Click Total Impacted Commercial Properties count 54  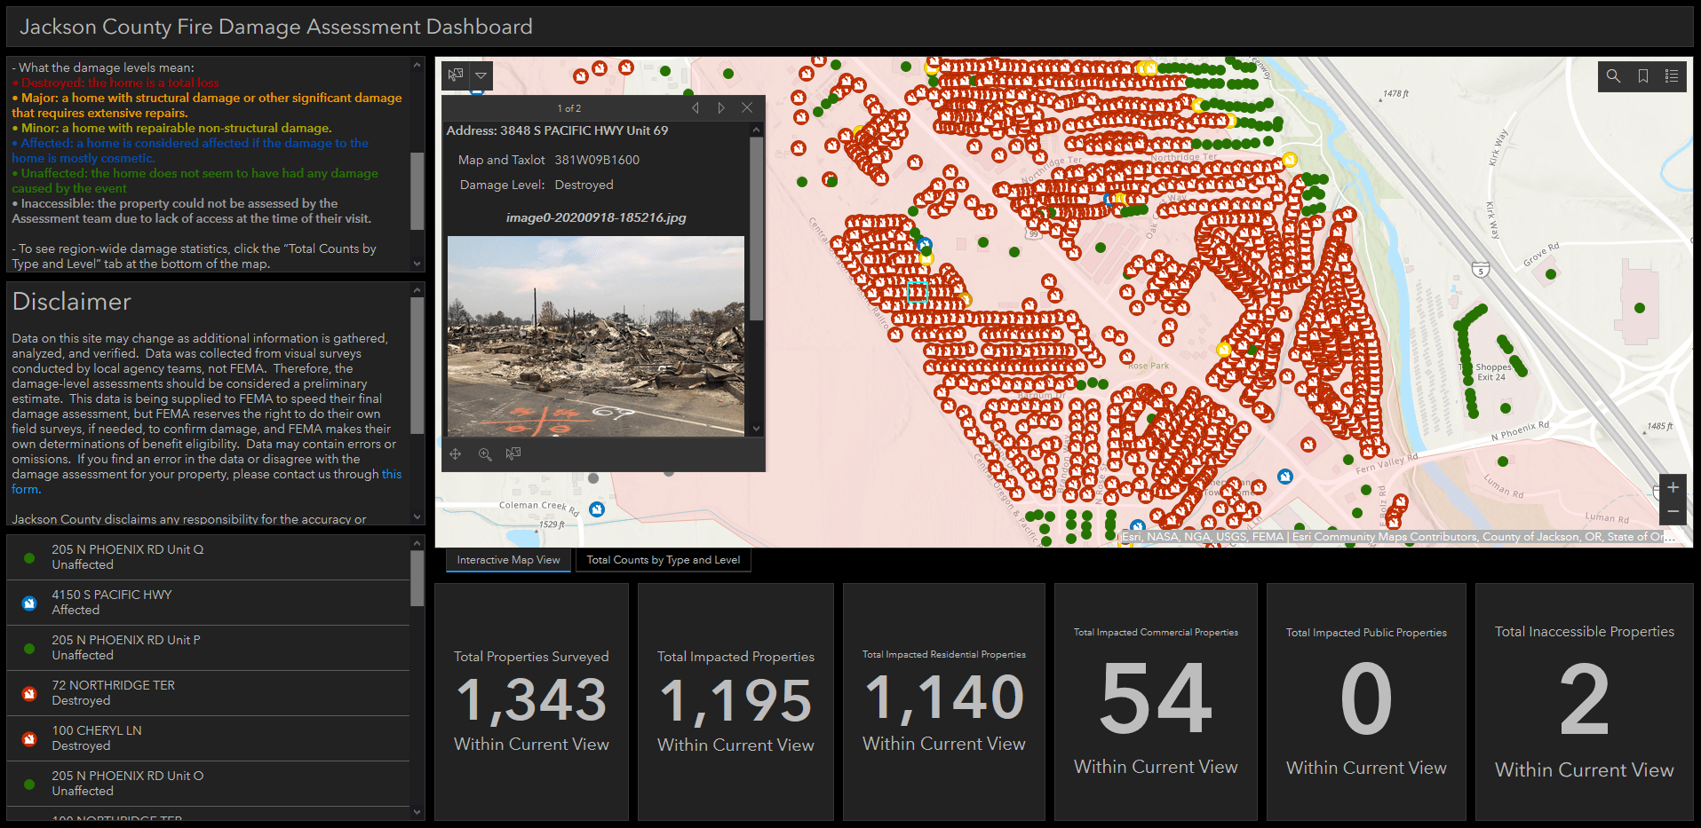[1156, 699]
